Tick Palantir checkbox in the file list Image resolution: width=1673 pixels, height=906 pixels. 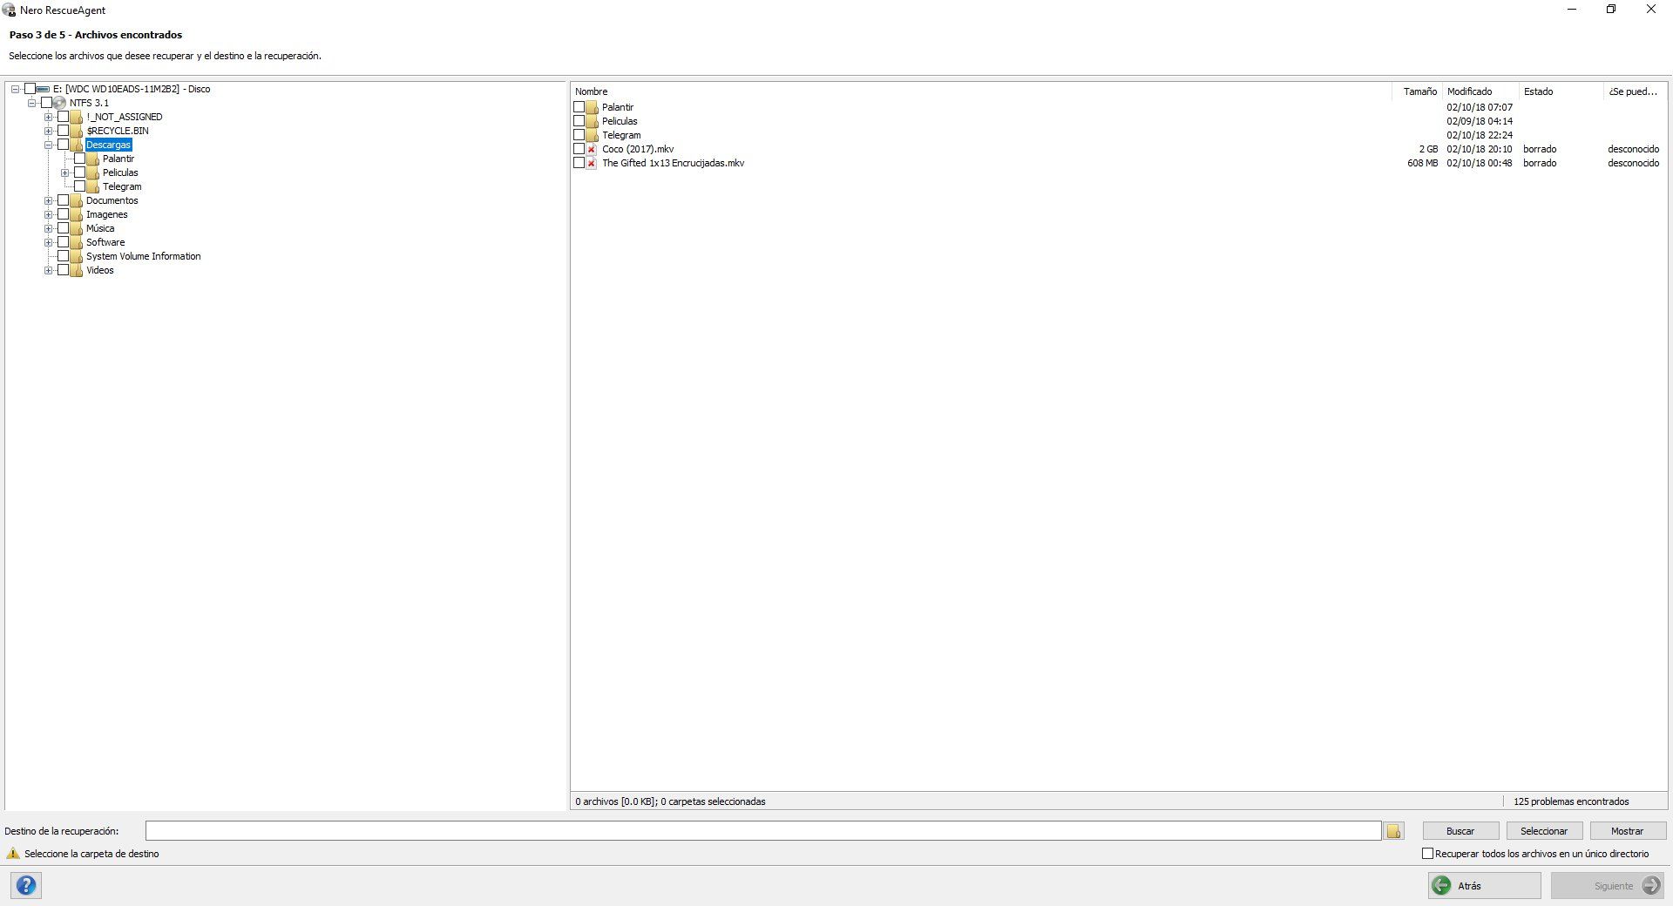point(579,107)
